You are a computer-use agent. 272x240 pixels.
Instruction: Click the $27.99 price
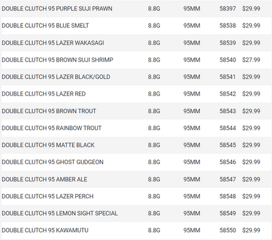[251, 60]
